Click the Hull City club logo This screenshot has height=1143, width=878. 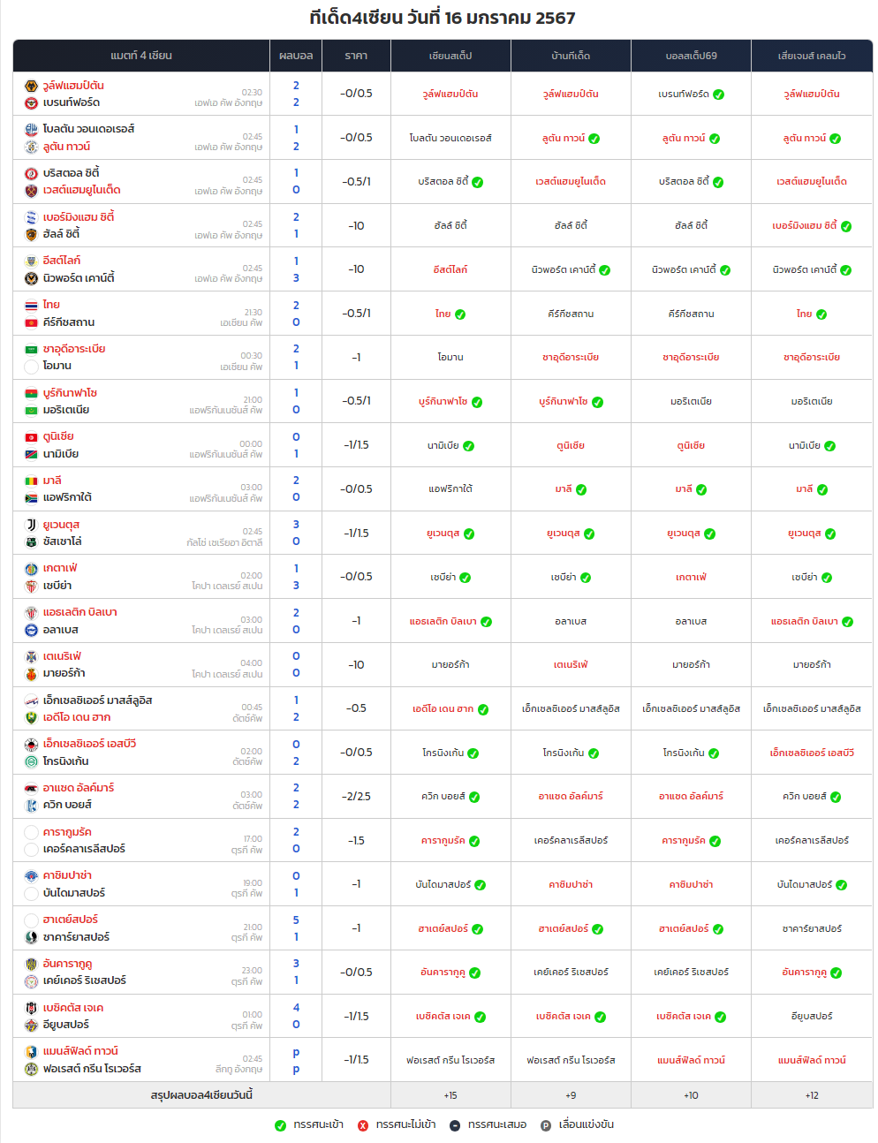pyautogui.click(x=31, y=234)
